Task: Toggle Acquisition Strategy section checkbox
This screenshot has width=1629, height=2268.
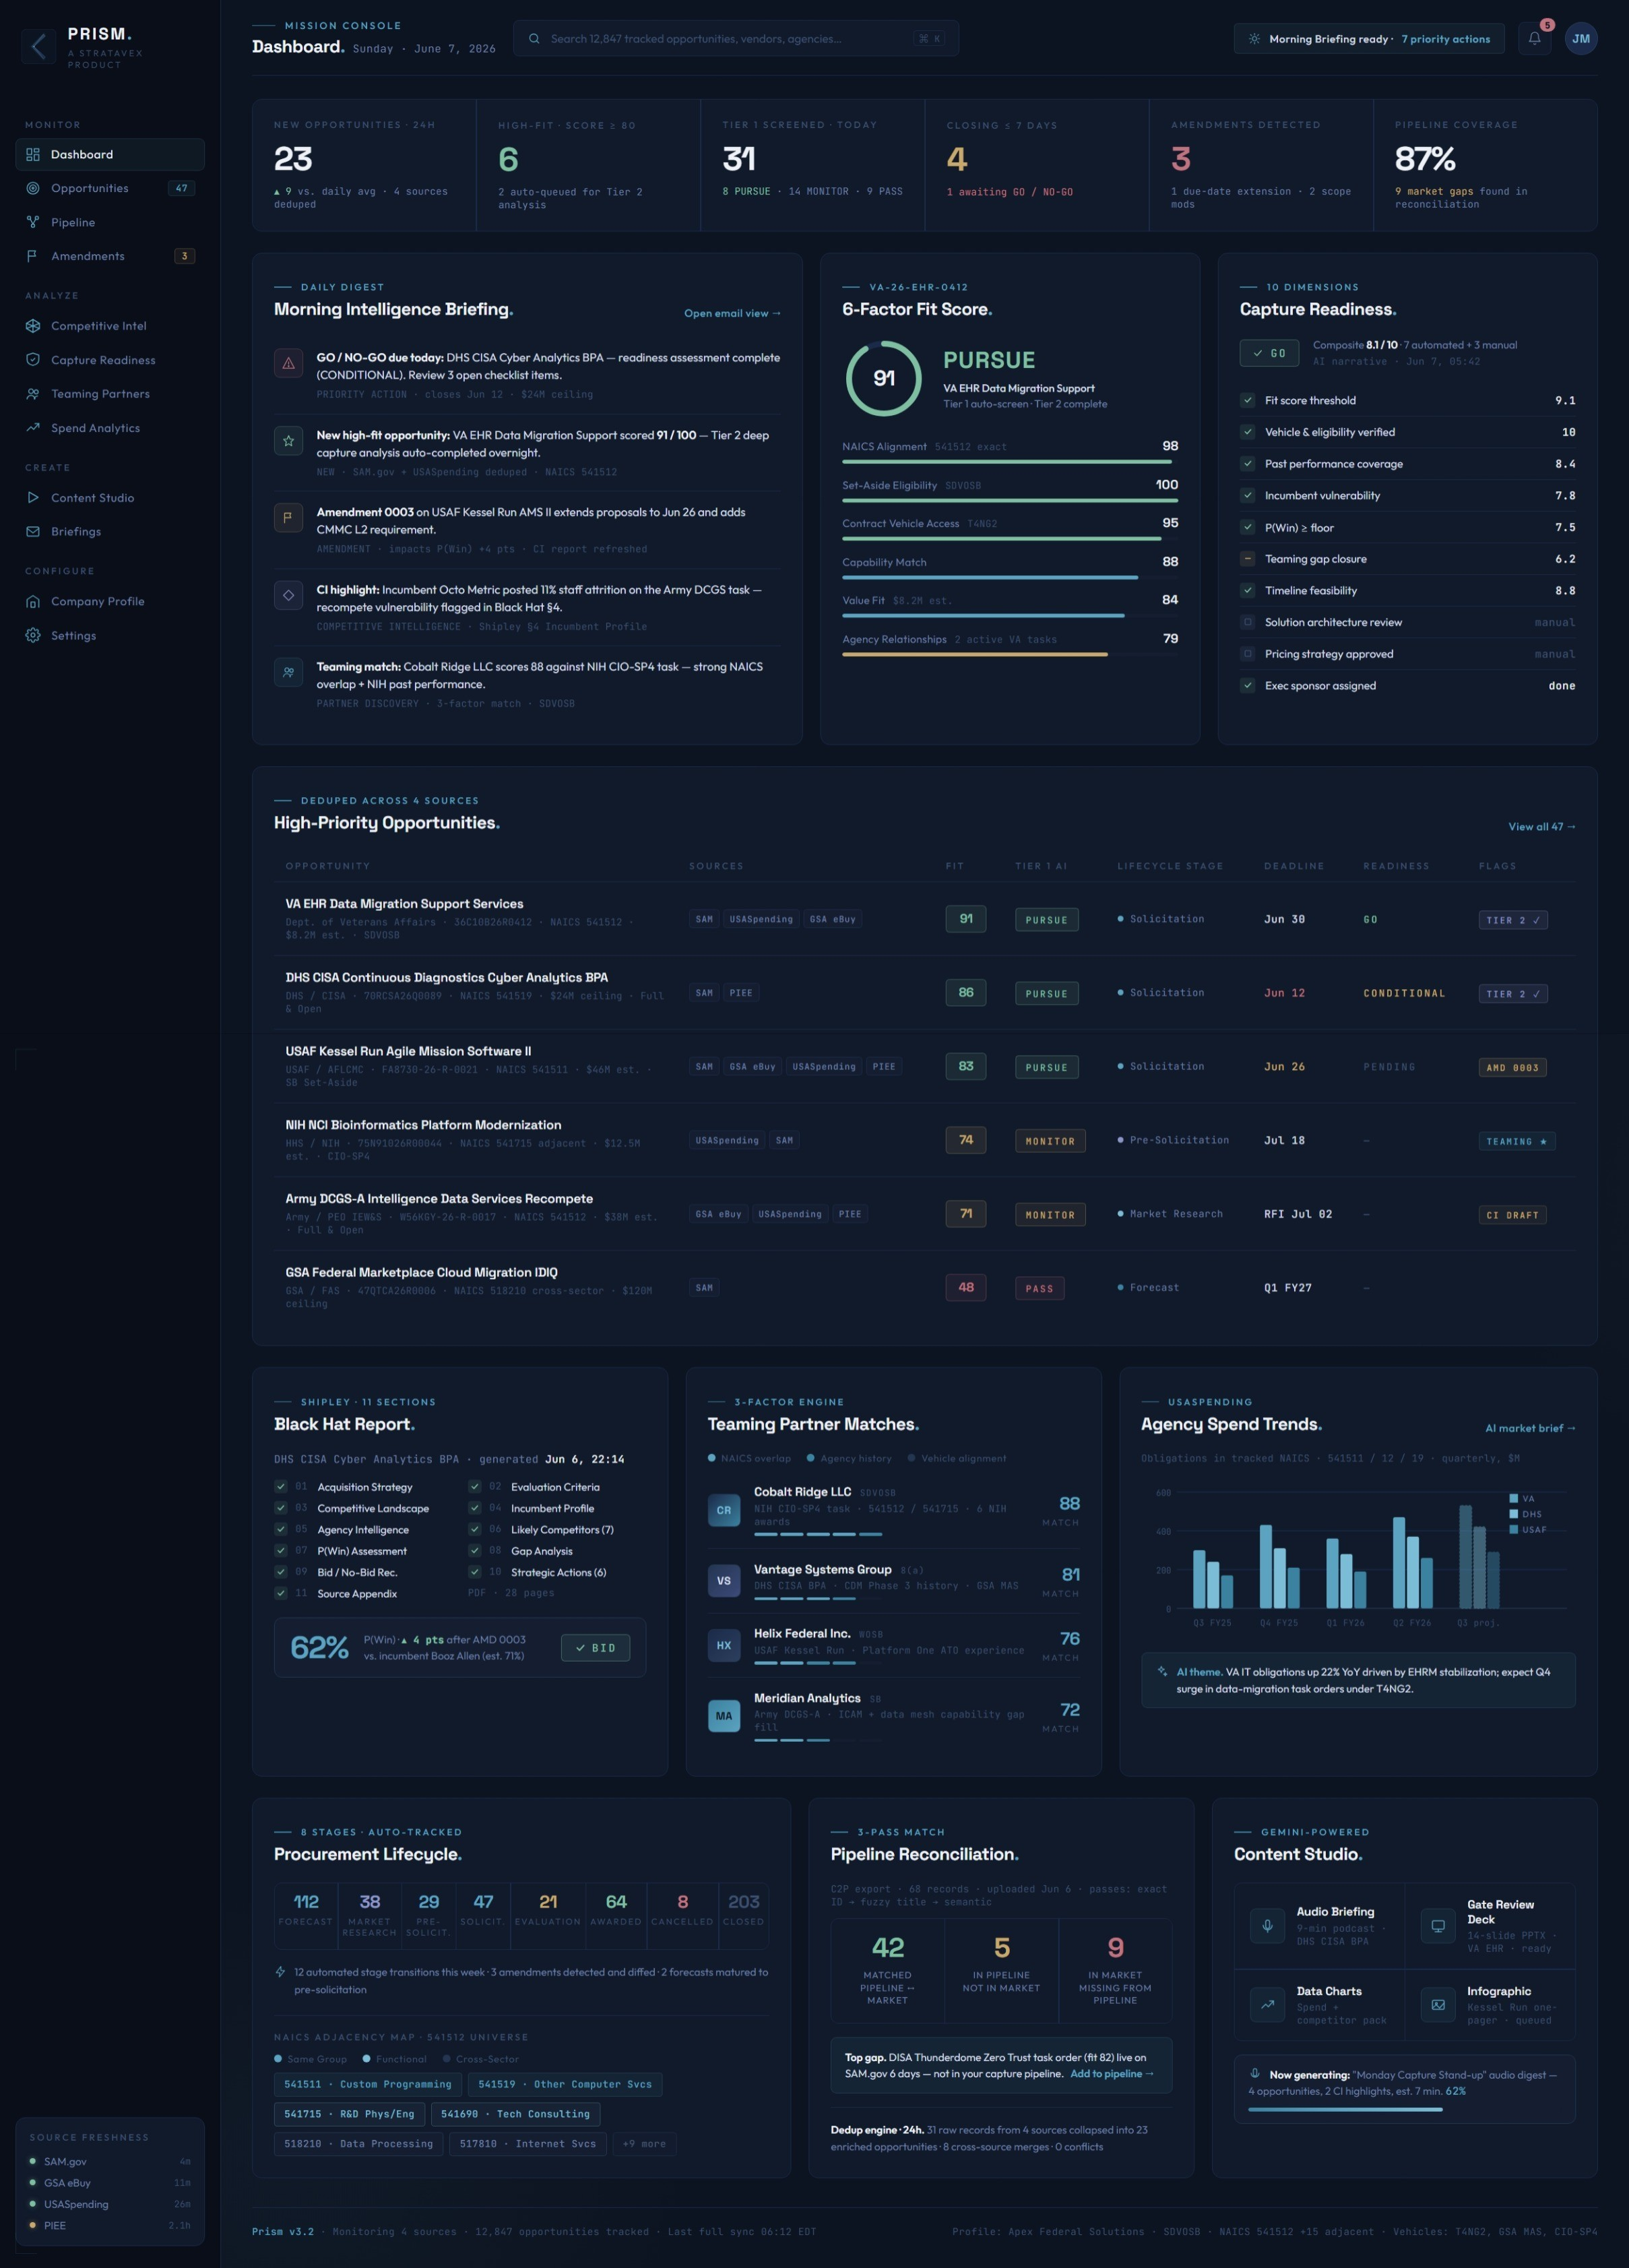Action: tap(281, 1487)
